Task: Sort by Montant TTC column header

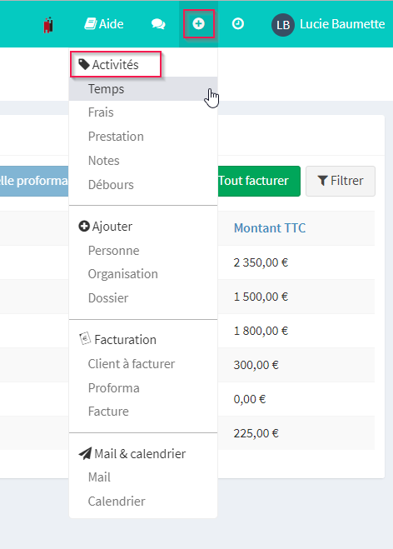Action: click(x=270, y=228)
